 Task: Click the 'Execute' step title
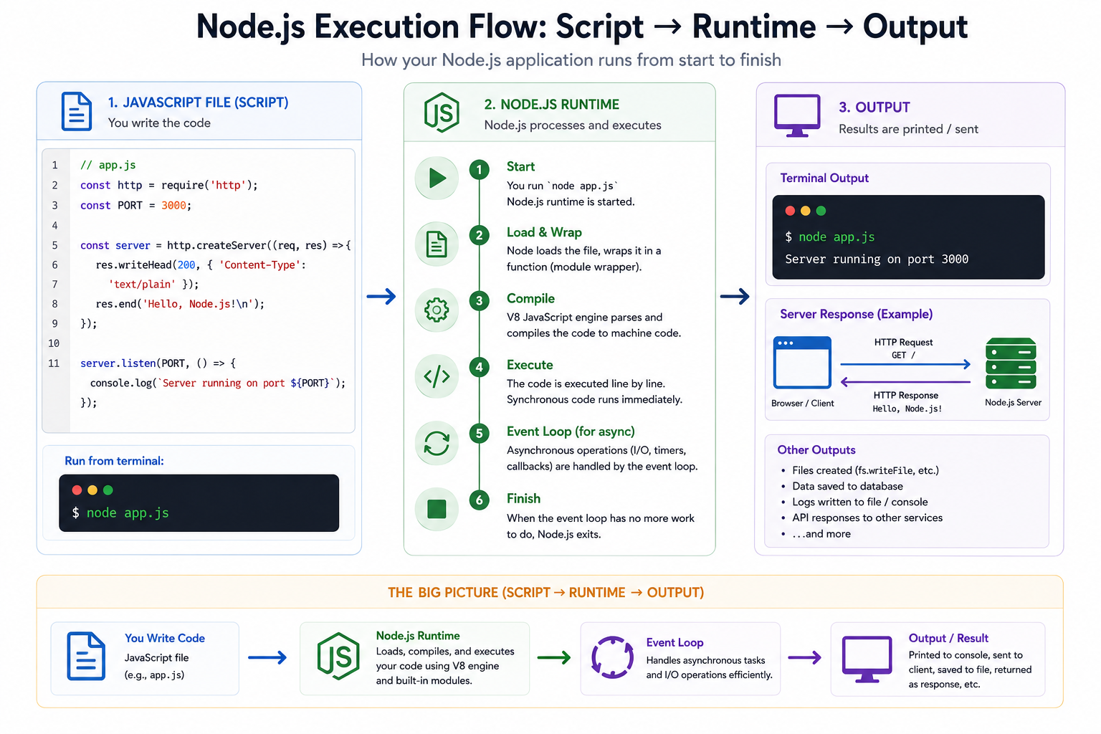click(x=530, y=366)
